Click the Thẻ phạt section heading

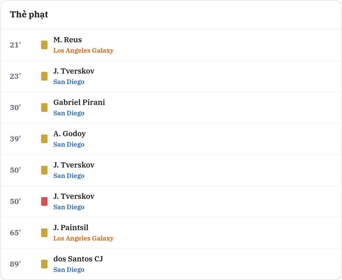[29, 15]
